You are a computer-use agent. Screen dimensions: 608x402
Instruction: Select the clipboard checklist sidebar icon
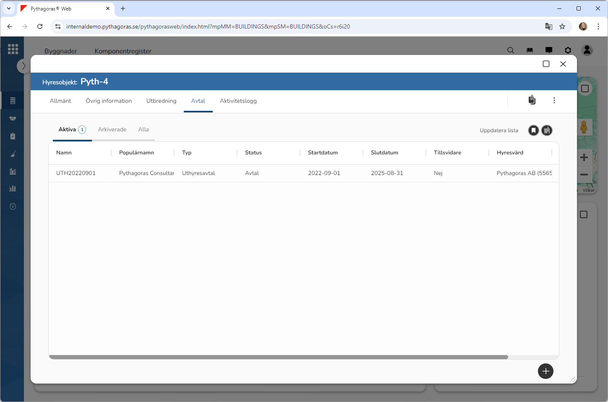13,136
